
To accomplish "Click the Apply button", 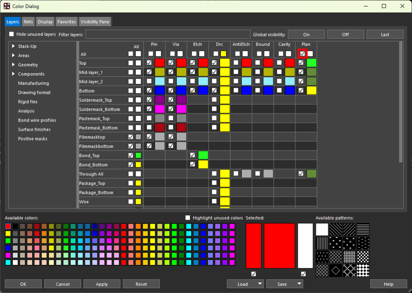I will point(102,284).
